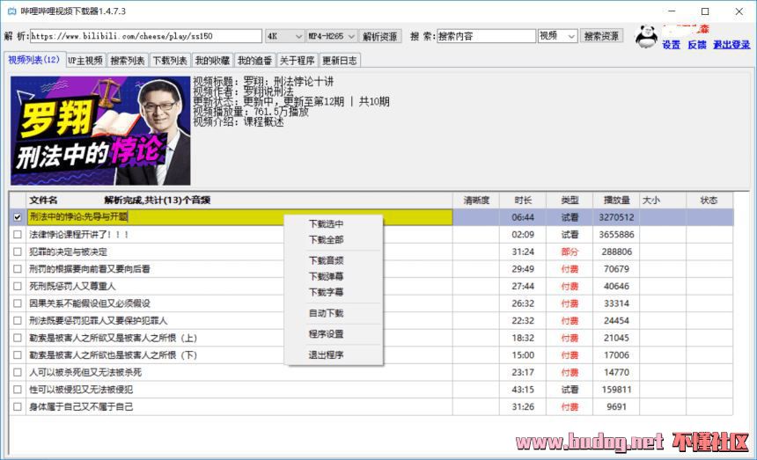This screenshot has height=460, width=757.
Task: Choose 下载选中 from the context menu
Action: click(326, 223)
